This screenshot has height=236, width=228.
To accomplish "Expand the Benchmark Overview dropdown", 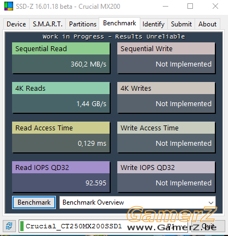I will coord(138,202).
